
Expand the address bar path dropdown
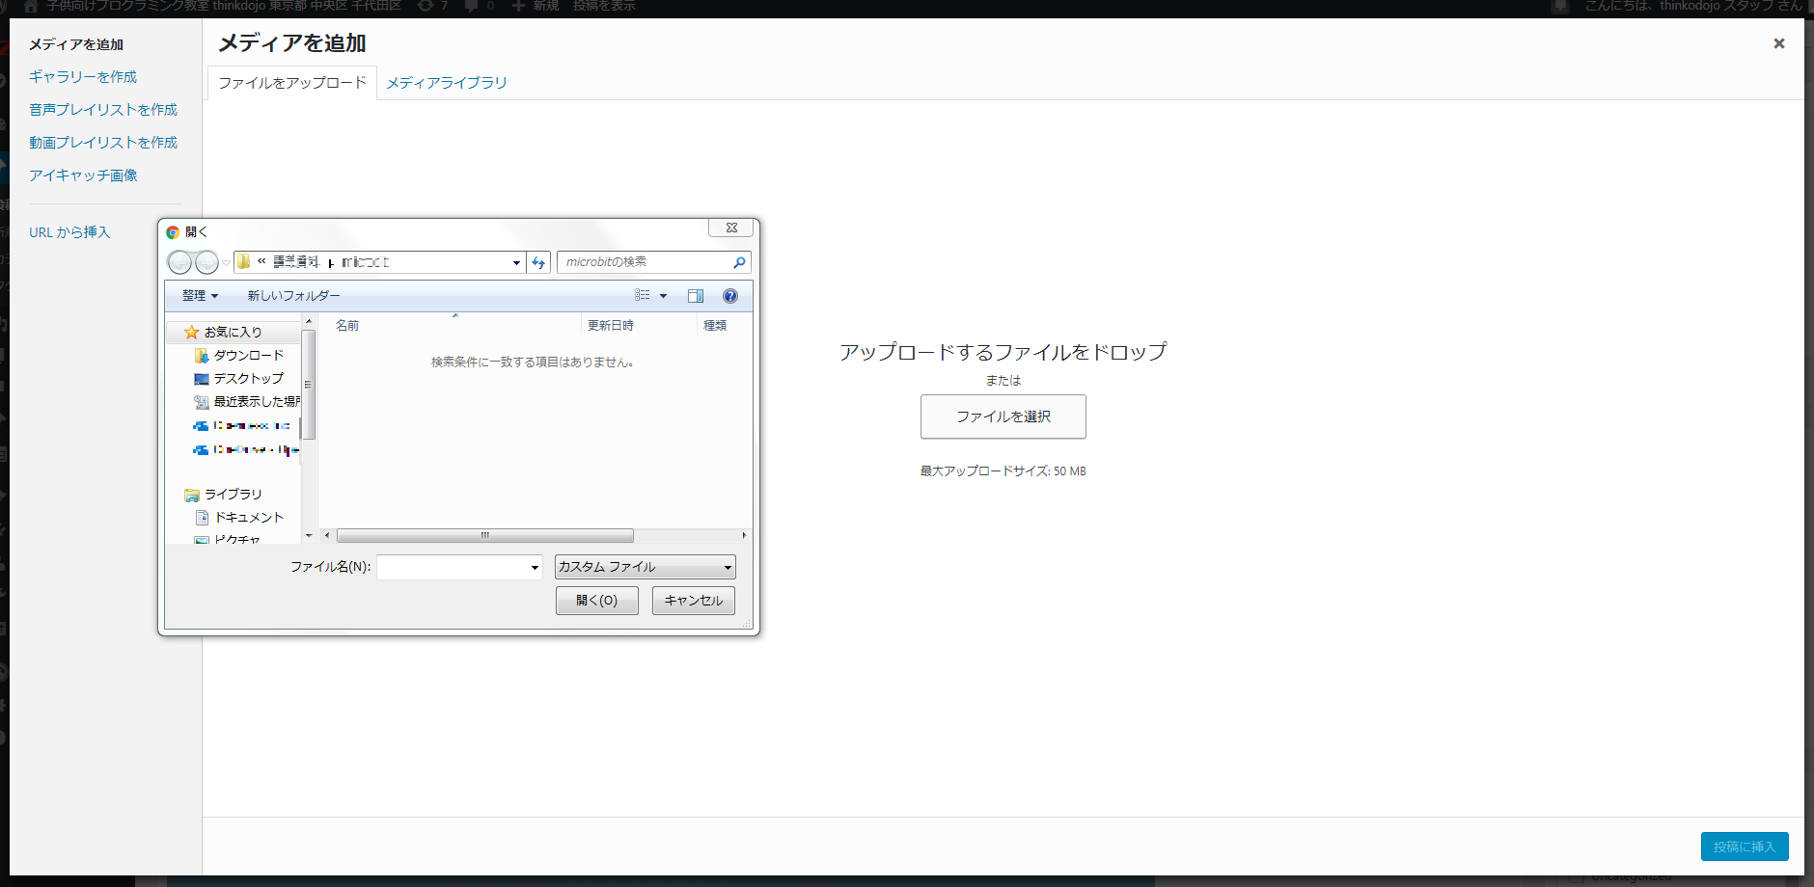pyautogui.click(x=516, y=262)
